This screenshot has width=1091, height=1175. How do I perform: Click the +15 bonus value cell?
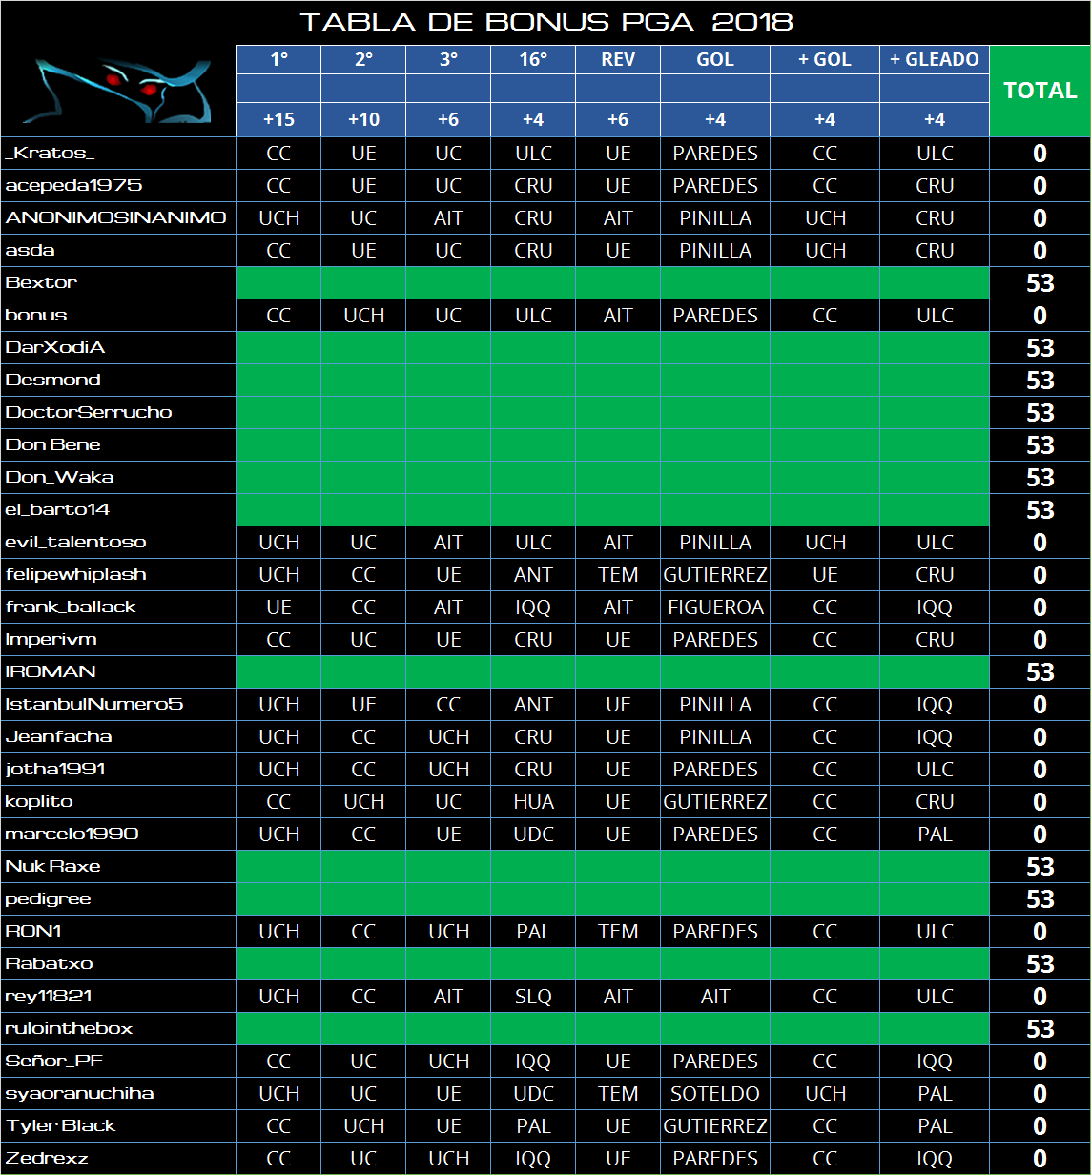coord(278,120)
